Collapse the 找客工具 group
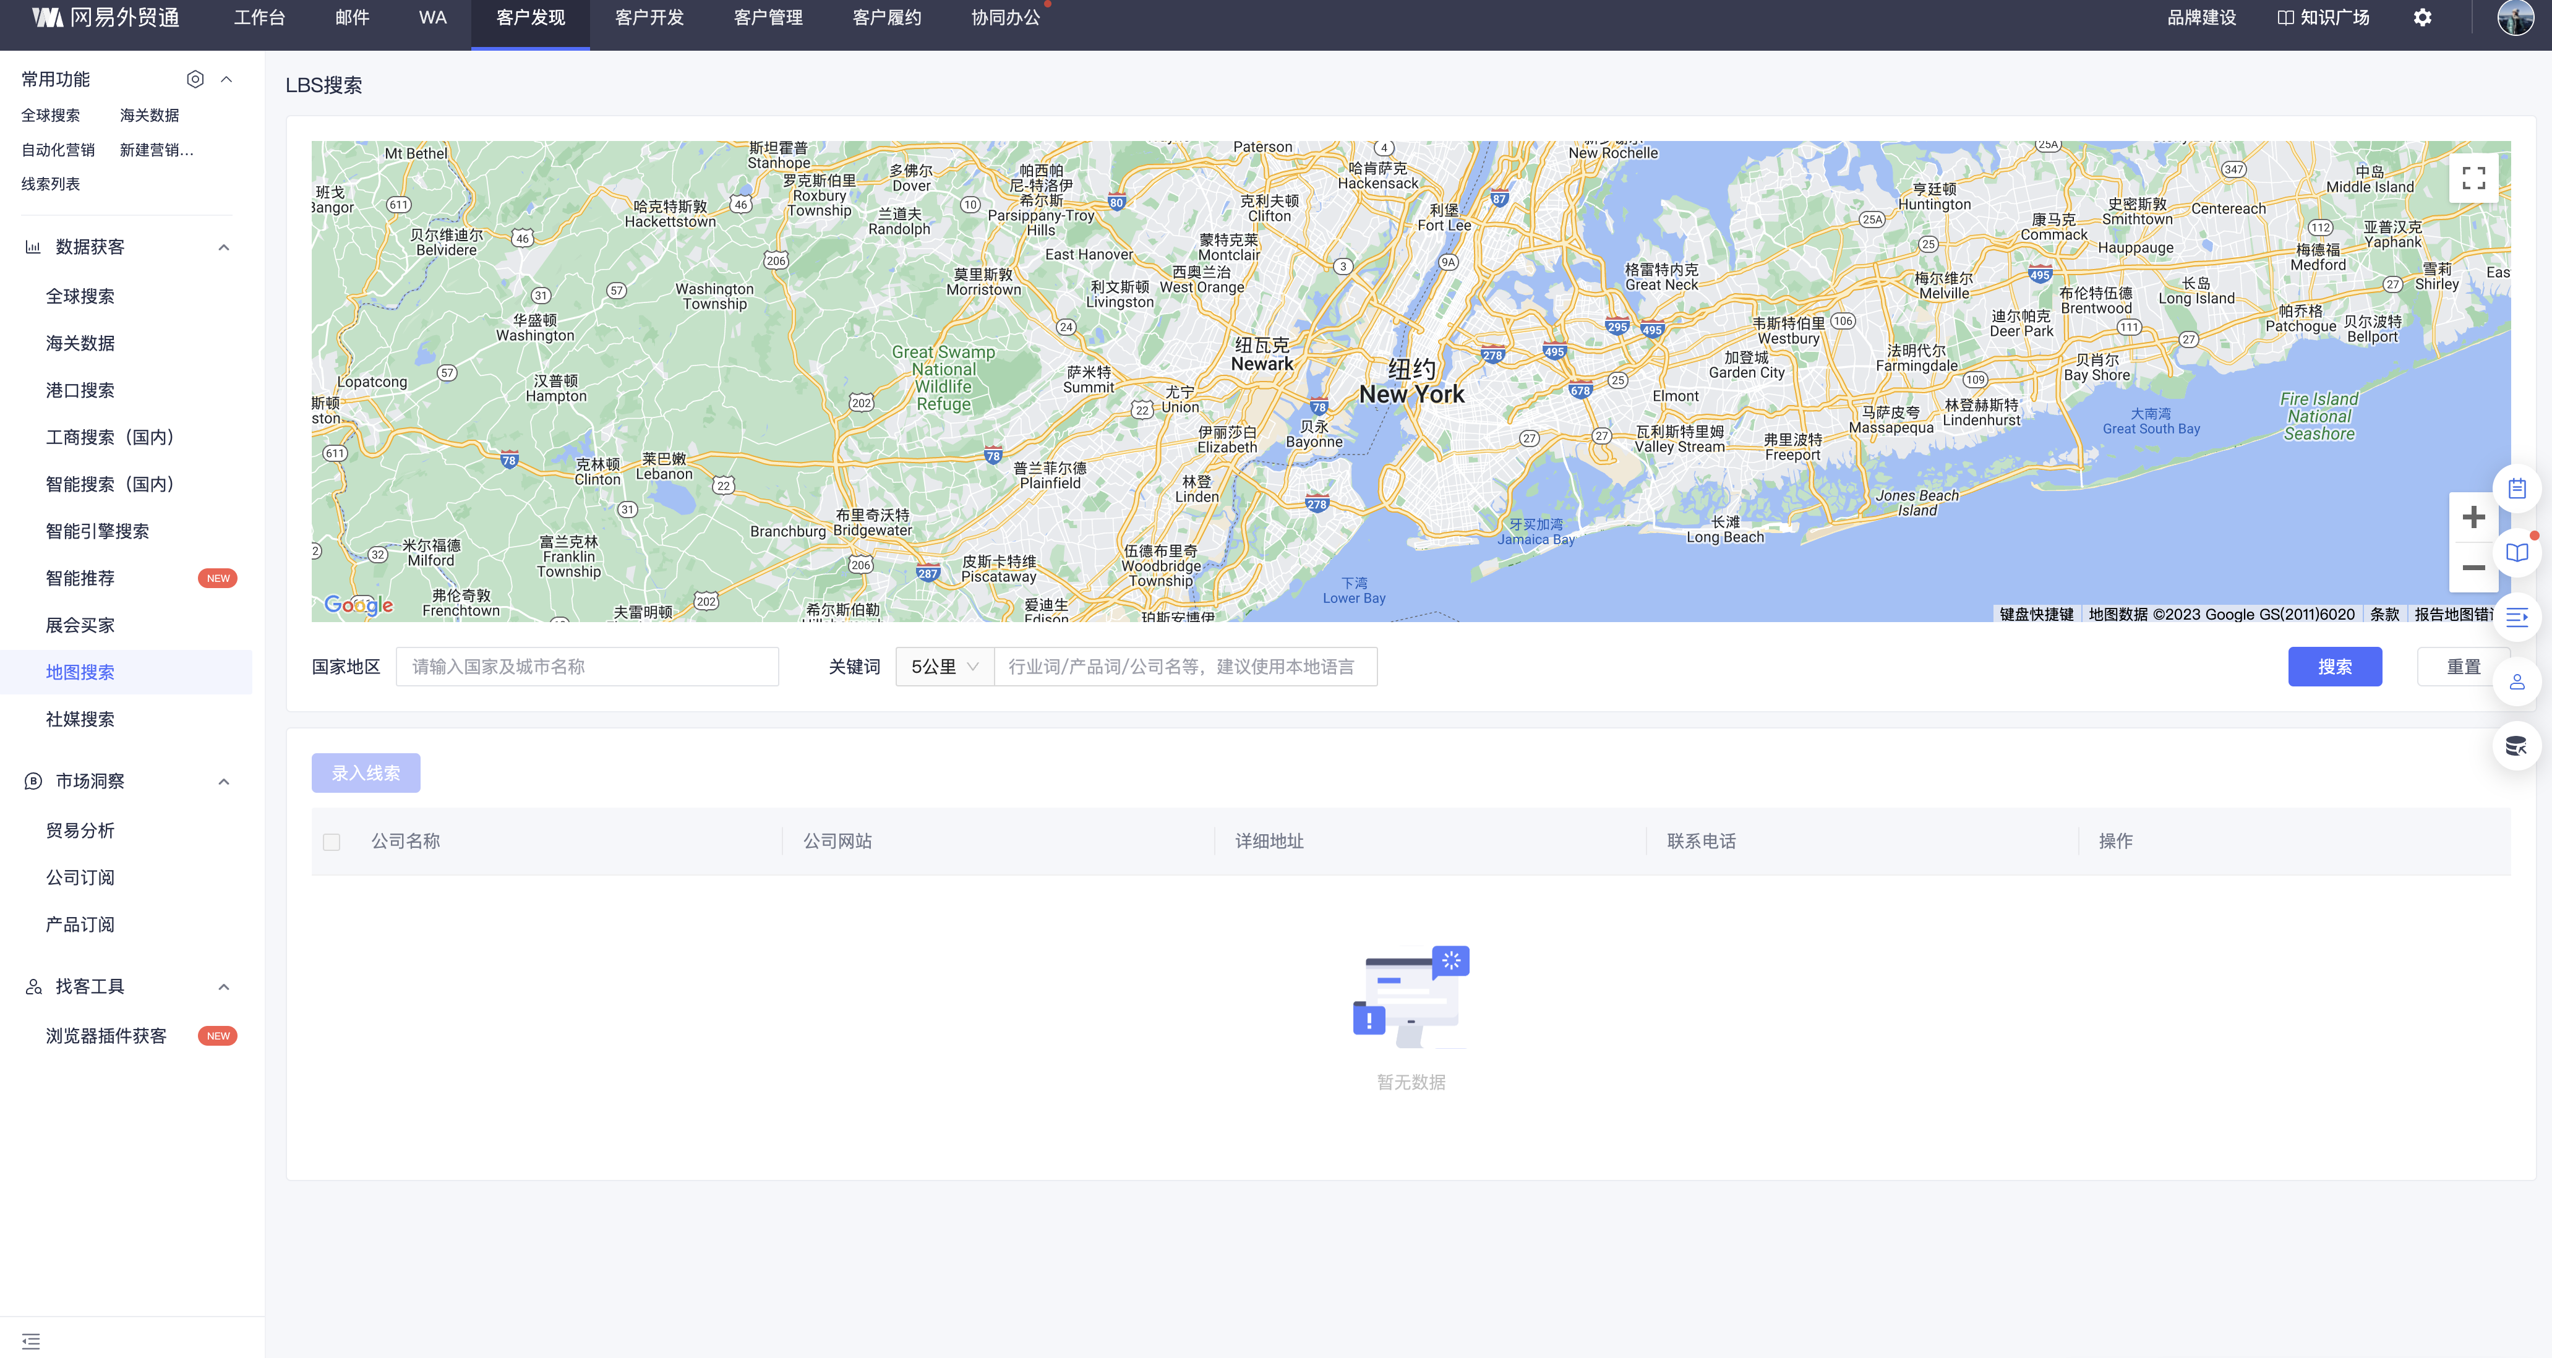 point(224,986)
